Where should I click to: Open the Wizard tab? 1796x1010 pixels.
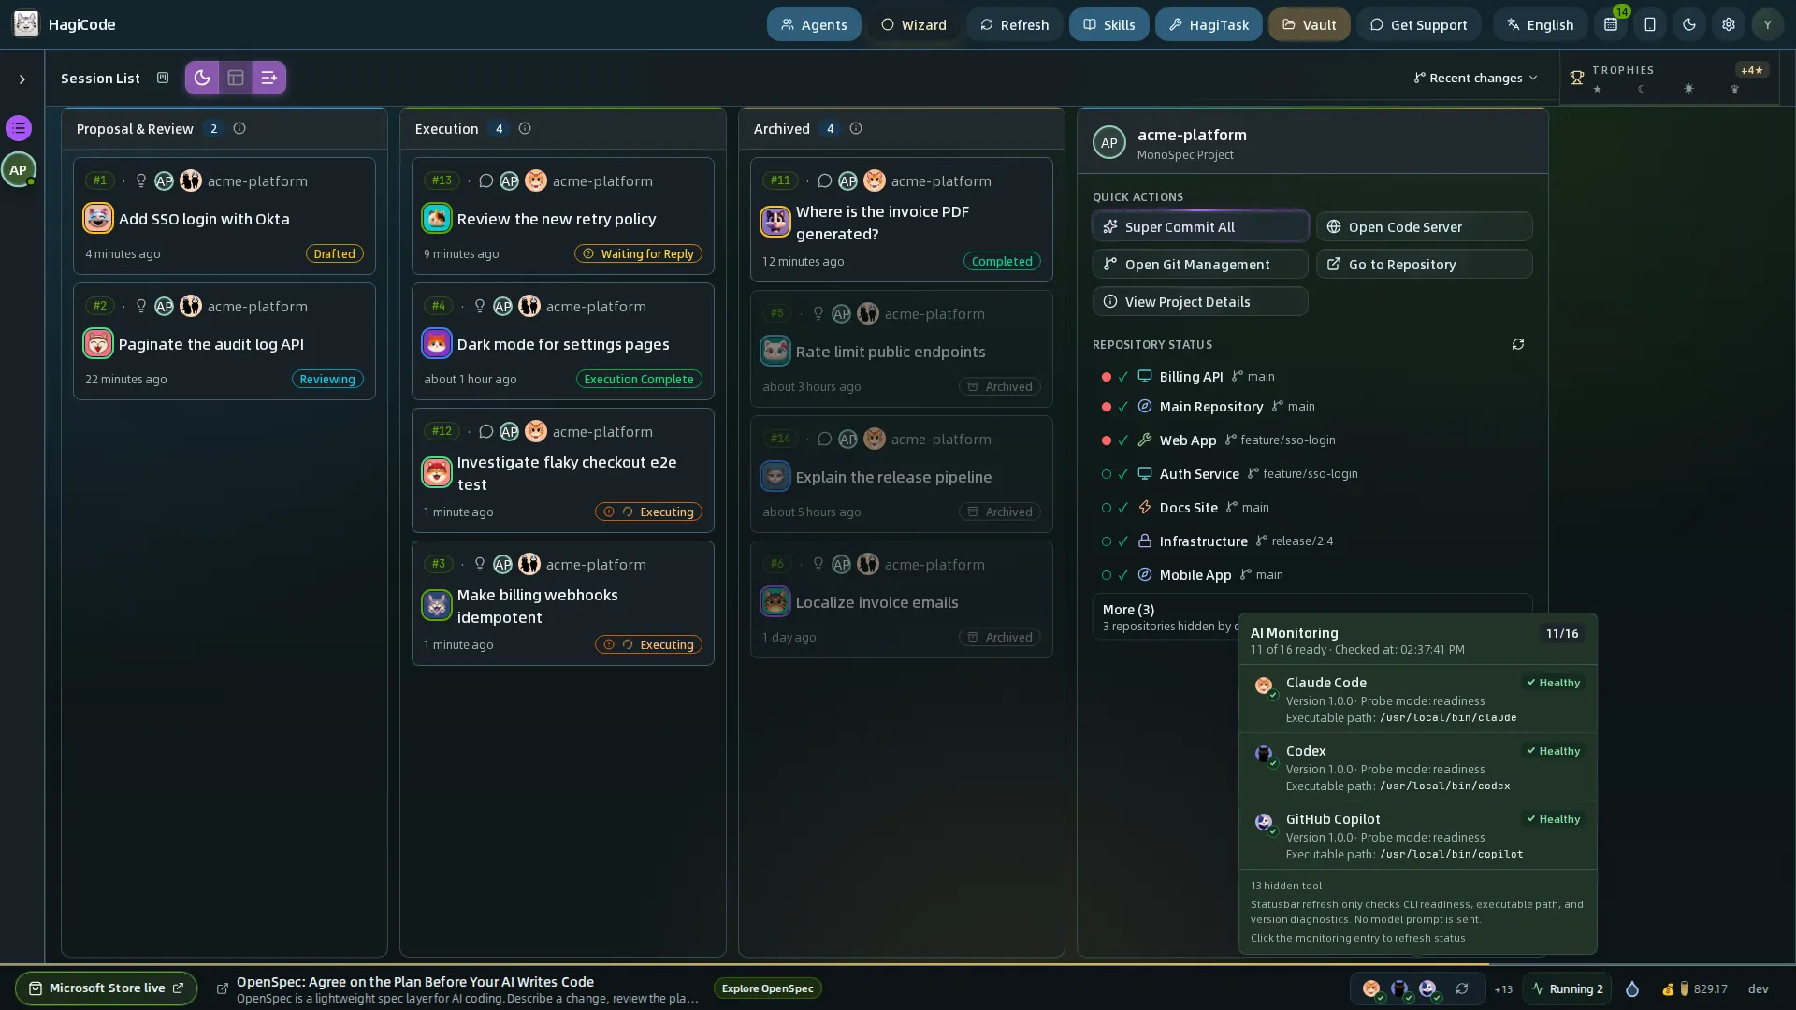pos(914,24)
